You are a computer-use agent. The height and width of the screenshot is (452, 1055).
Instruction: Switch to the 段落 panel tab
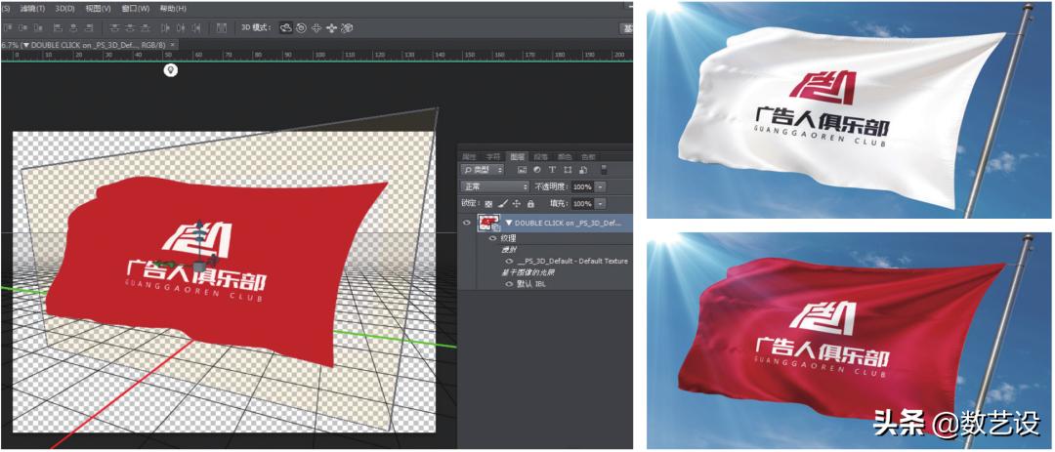point(541,157)
